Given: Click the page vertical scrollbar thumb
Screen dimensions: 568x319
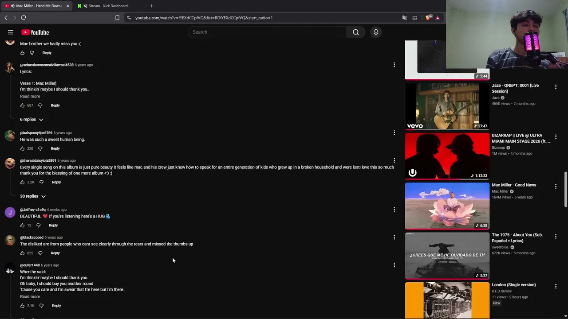Looking at the screenshot, I should click(565, 190).
